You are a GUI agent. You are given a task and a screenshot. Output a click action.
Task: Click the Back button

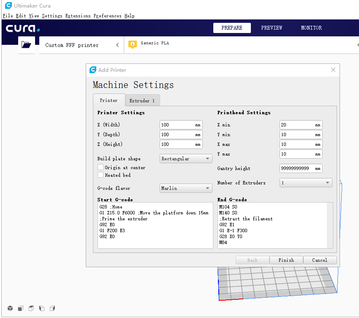(252, 260)
